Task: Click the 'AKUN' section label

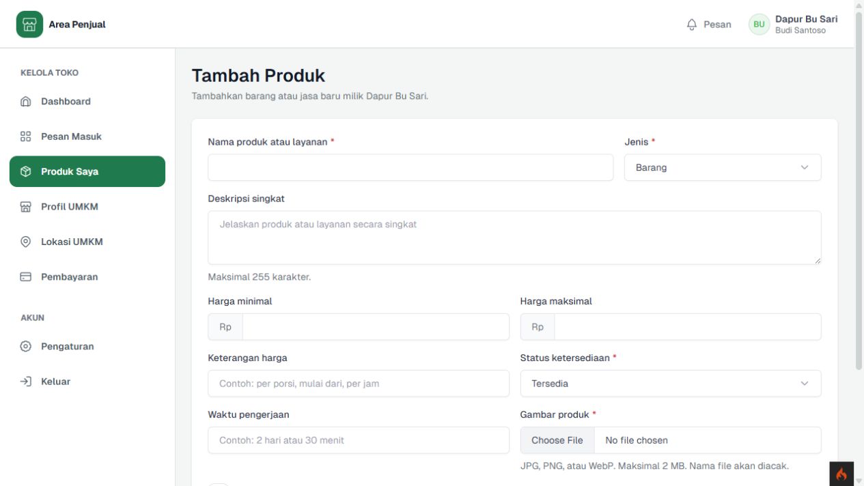Action: coord(32,318)
